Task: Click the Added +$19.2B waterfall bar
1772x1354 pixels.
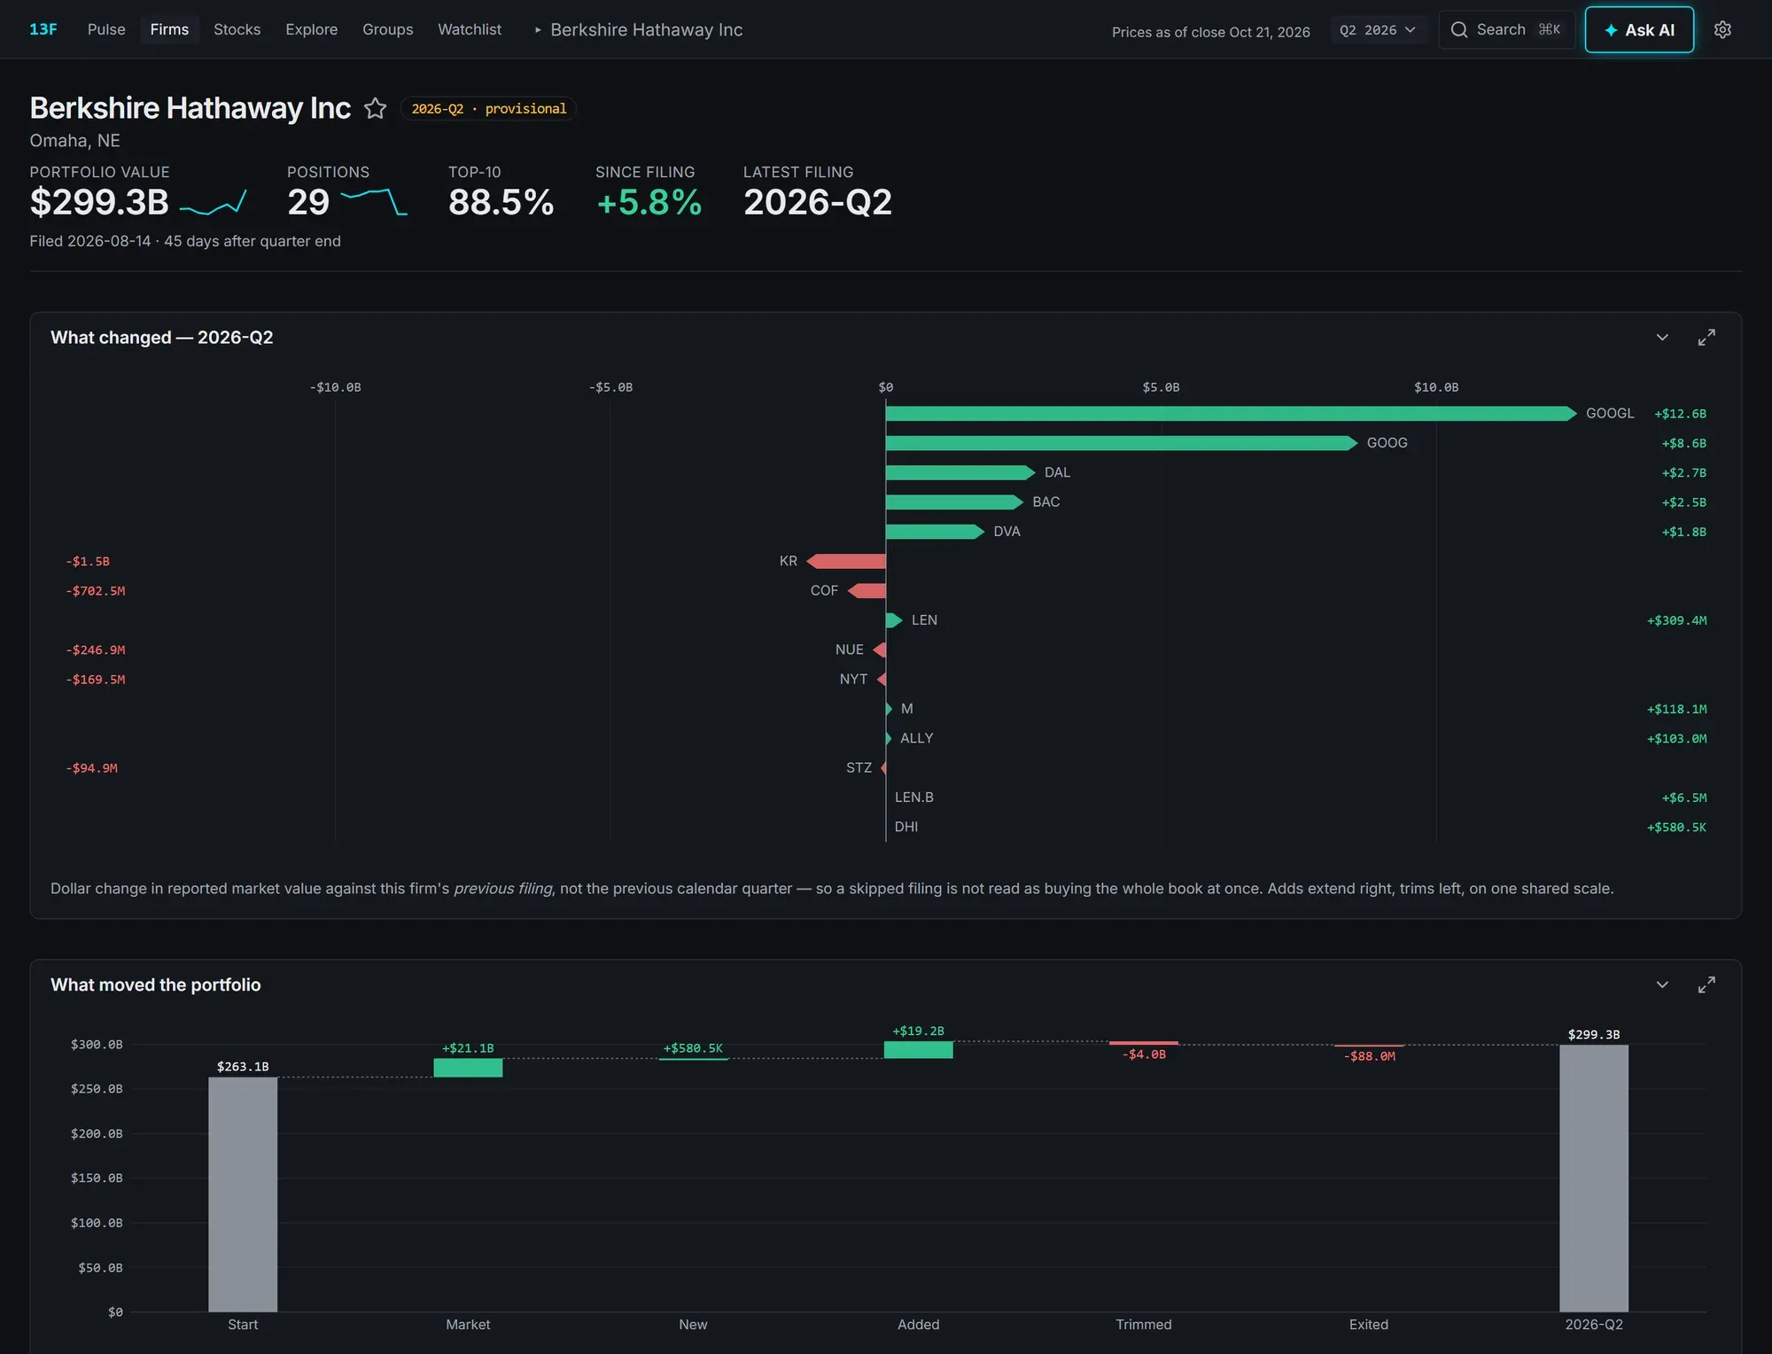Action: [x=918, y=1050]
